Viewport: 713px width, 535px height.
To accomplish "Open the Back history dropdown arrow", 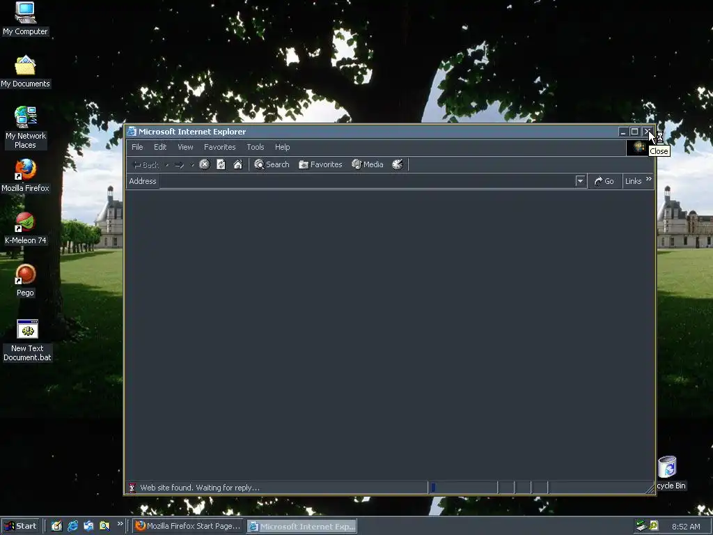I will tap(167, 165).
